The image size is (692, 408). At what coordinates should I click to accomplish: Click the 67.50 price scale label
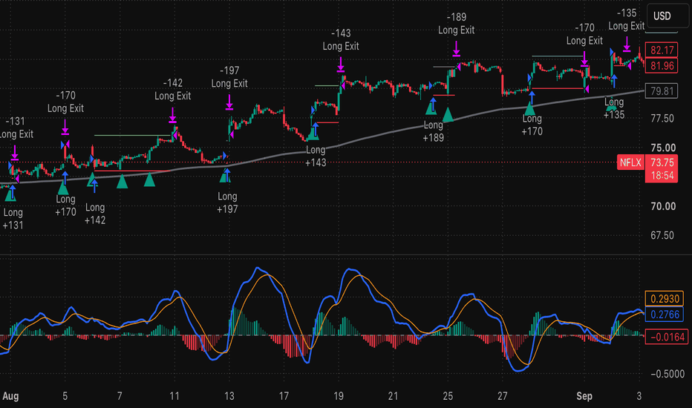(662, 235)
